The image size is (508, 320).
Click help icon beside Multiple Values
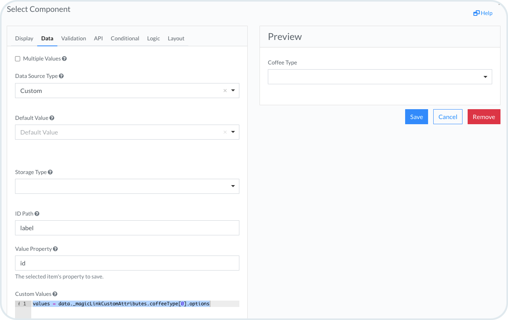point(64,59)
